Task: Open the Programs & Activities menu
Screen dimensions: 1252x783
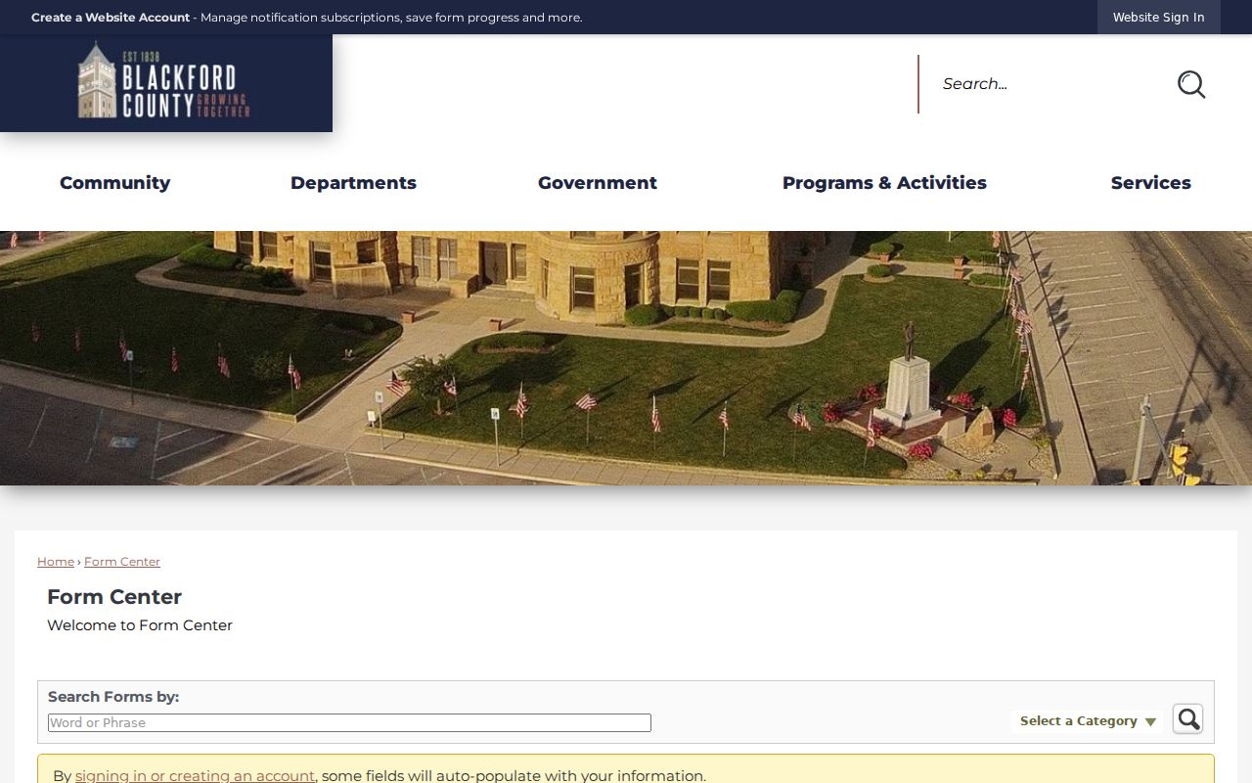Action: pos(884,183)
